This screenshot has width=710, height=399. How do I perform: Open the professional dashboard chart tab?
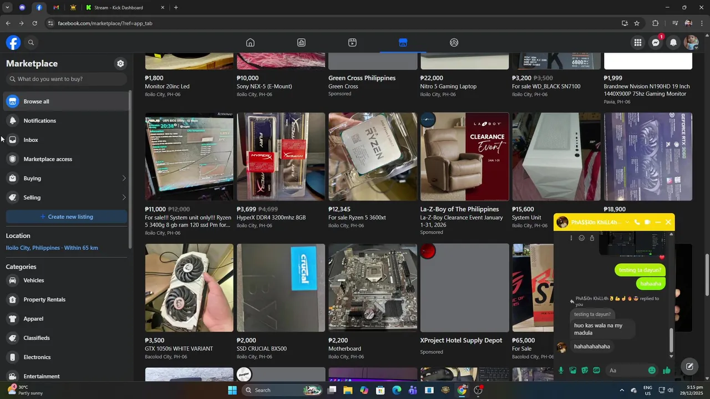(x=301, y=43)
